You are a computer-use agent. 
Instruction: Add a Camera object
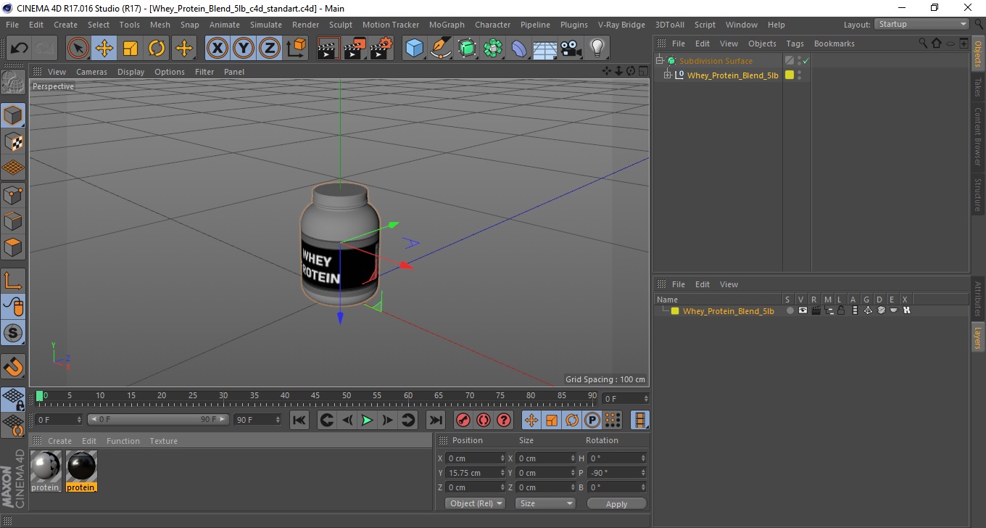click(571, 49)
